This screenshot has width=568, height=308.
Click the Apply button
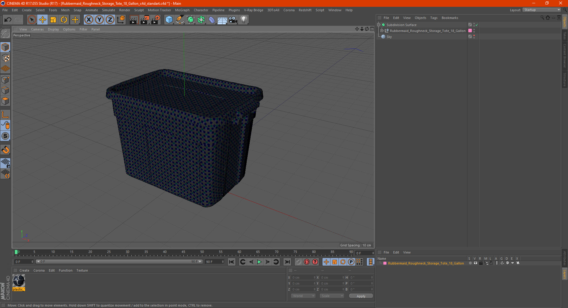point(361,296)
